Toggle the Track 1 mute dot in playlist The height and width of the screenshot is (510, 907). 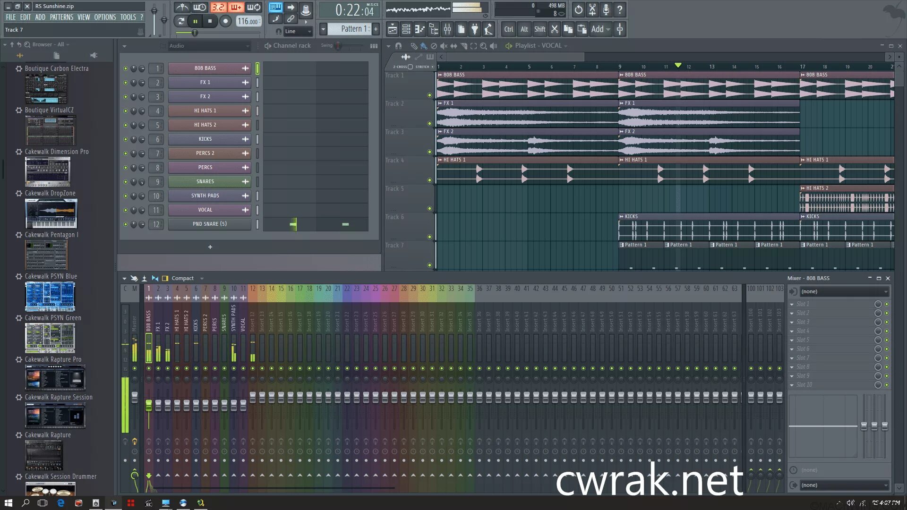(429, 95)
